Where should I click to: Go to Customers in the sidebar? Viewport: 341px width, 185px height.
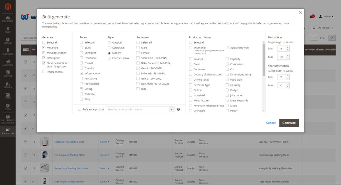tap(8, 52)
